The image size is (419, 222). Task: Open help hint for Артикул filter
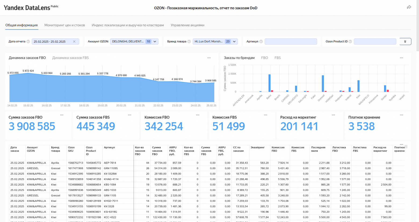pos(261,42)
